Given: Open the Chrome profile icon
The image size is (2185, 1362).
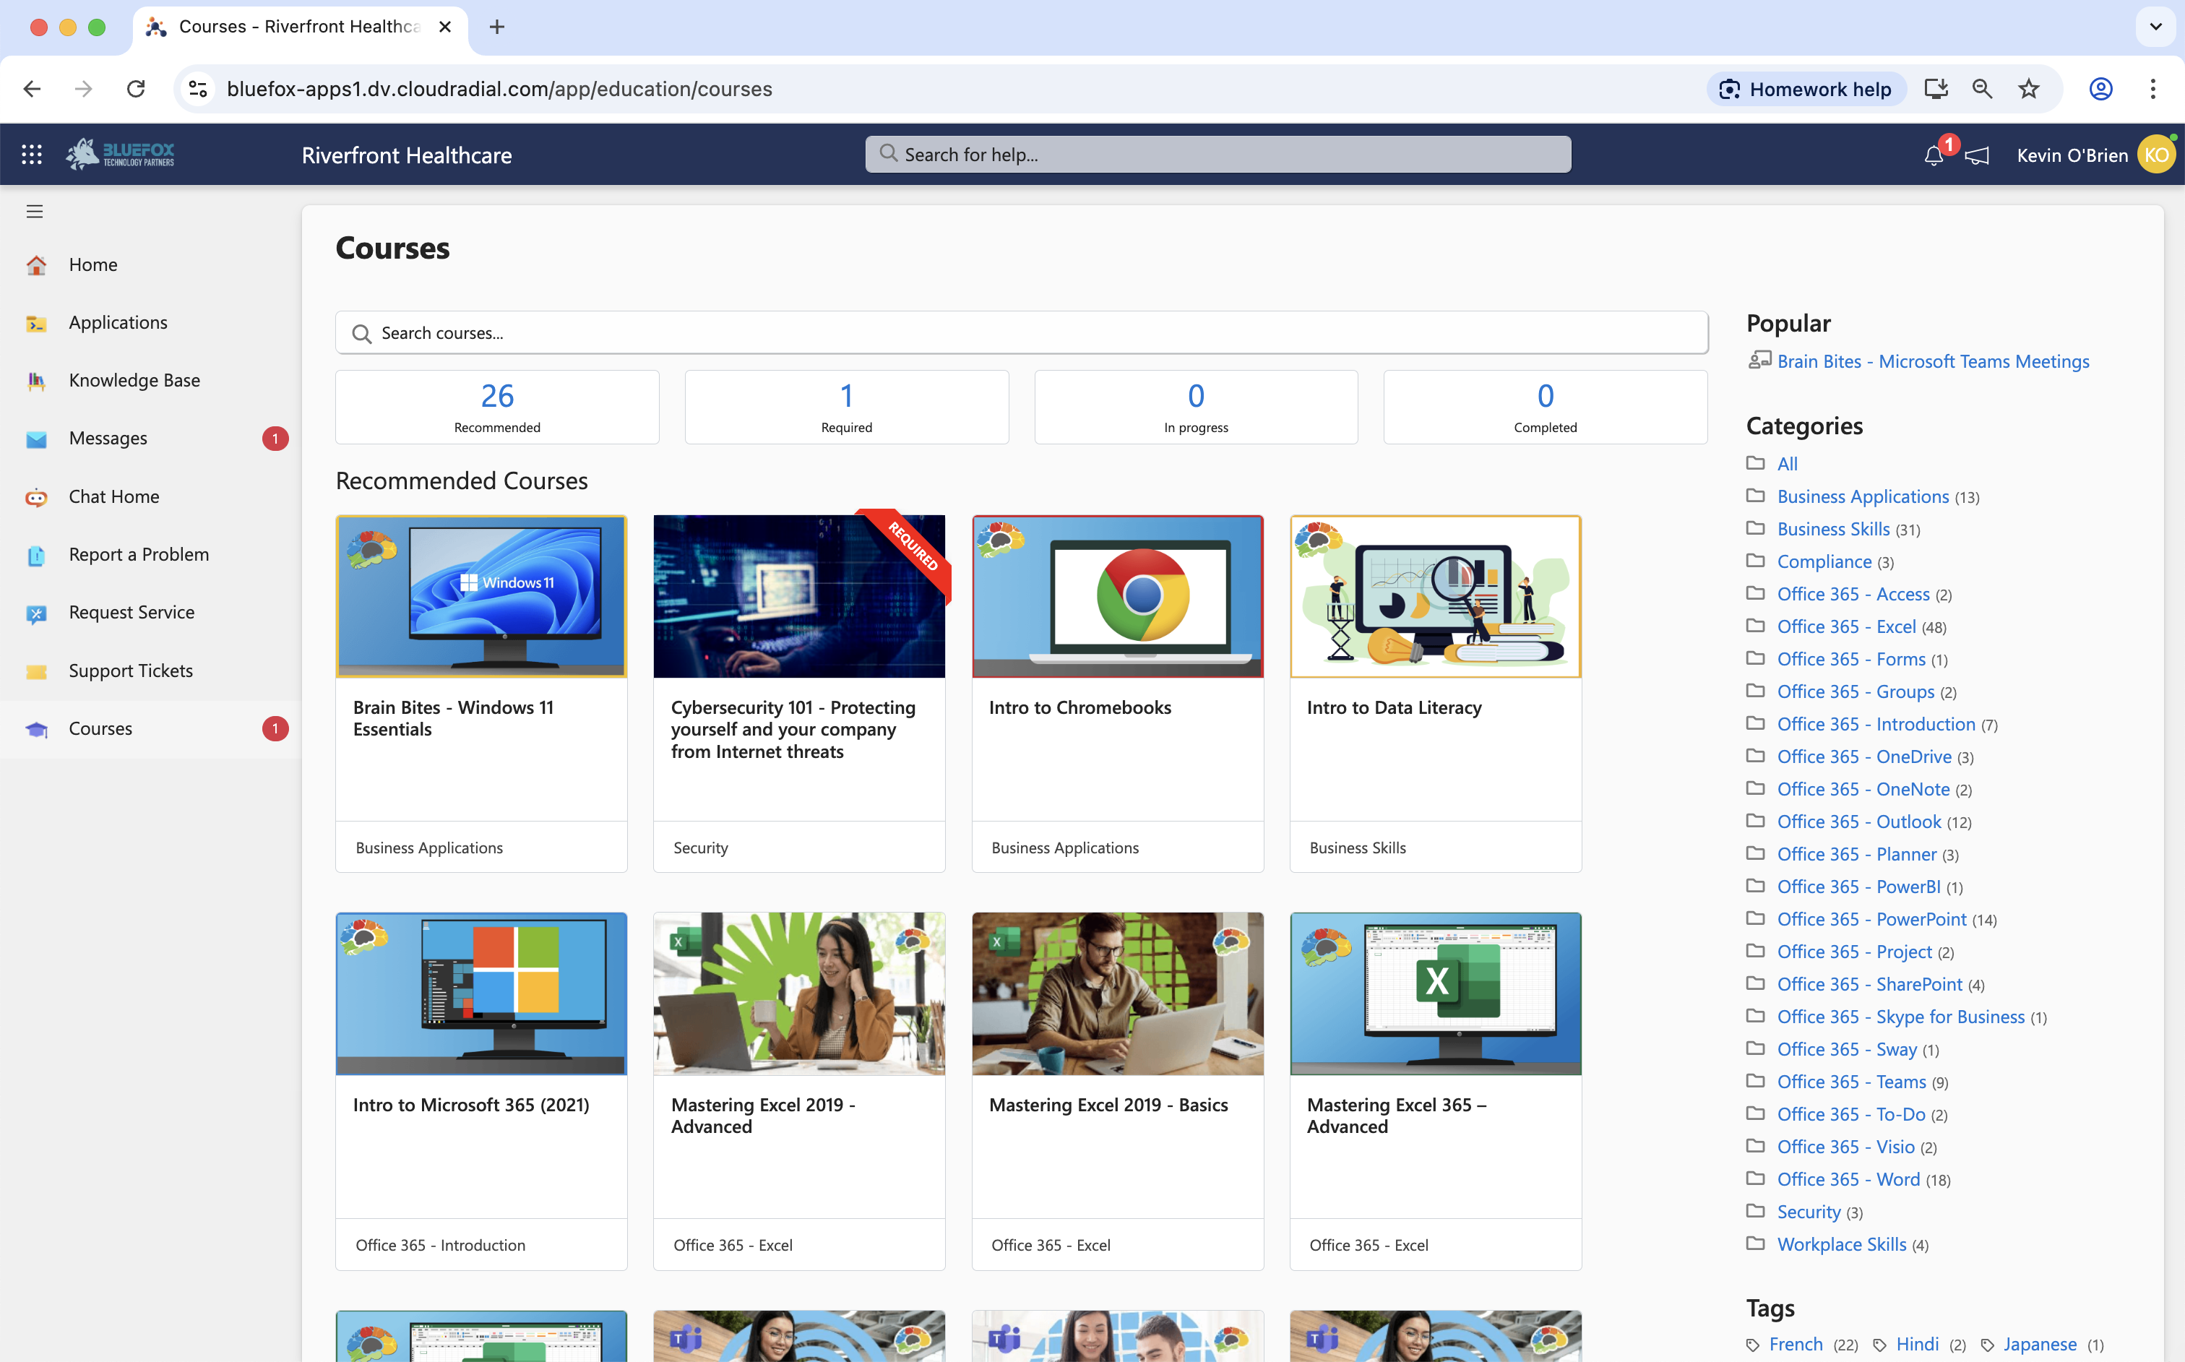Looking at the screenshot, I should point(2101,89).
